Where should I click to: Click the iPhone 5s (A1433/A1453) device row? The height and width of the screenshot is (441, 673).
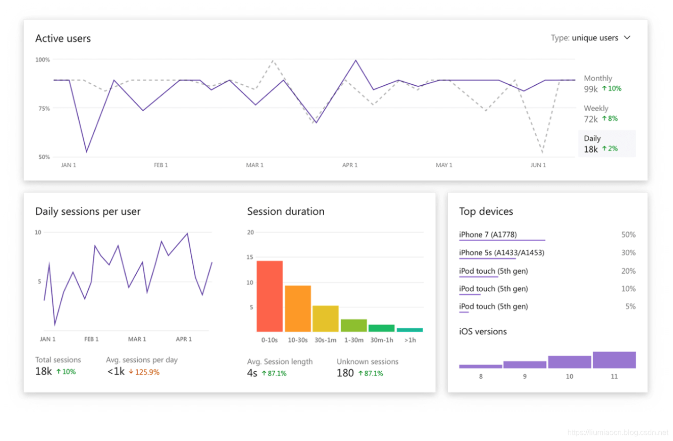click(548, 253)
